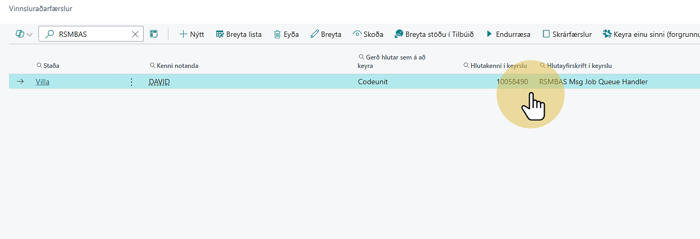Image resolution: width=700 pixels, height=239 pixels.
Task: Click Breyta stöðu í Tilbúið
Action: pyautogui.click(x=434, y=34)
